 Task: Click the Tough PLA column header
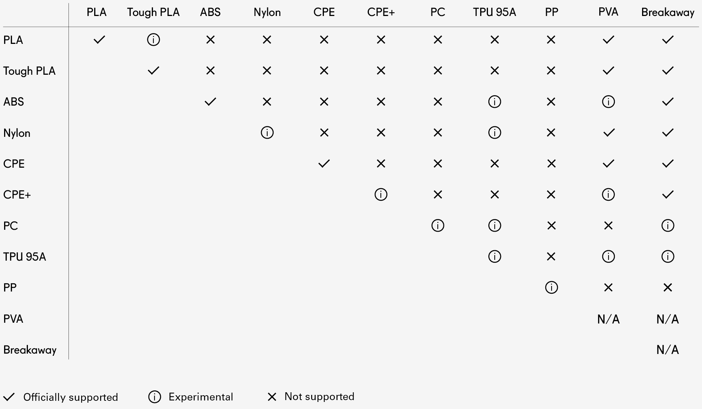coord(153,12)
